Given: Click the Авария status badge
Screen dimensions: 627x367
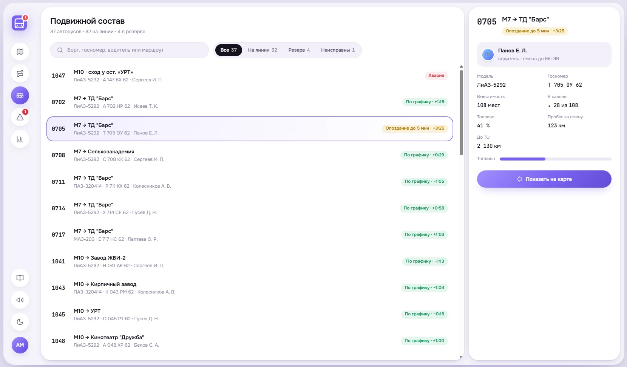Looking at the screenshot, I should pos(436,75).
